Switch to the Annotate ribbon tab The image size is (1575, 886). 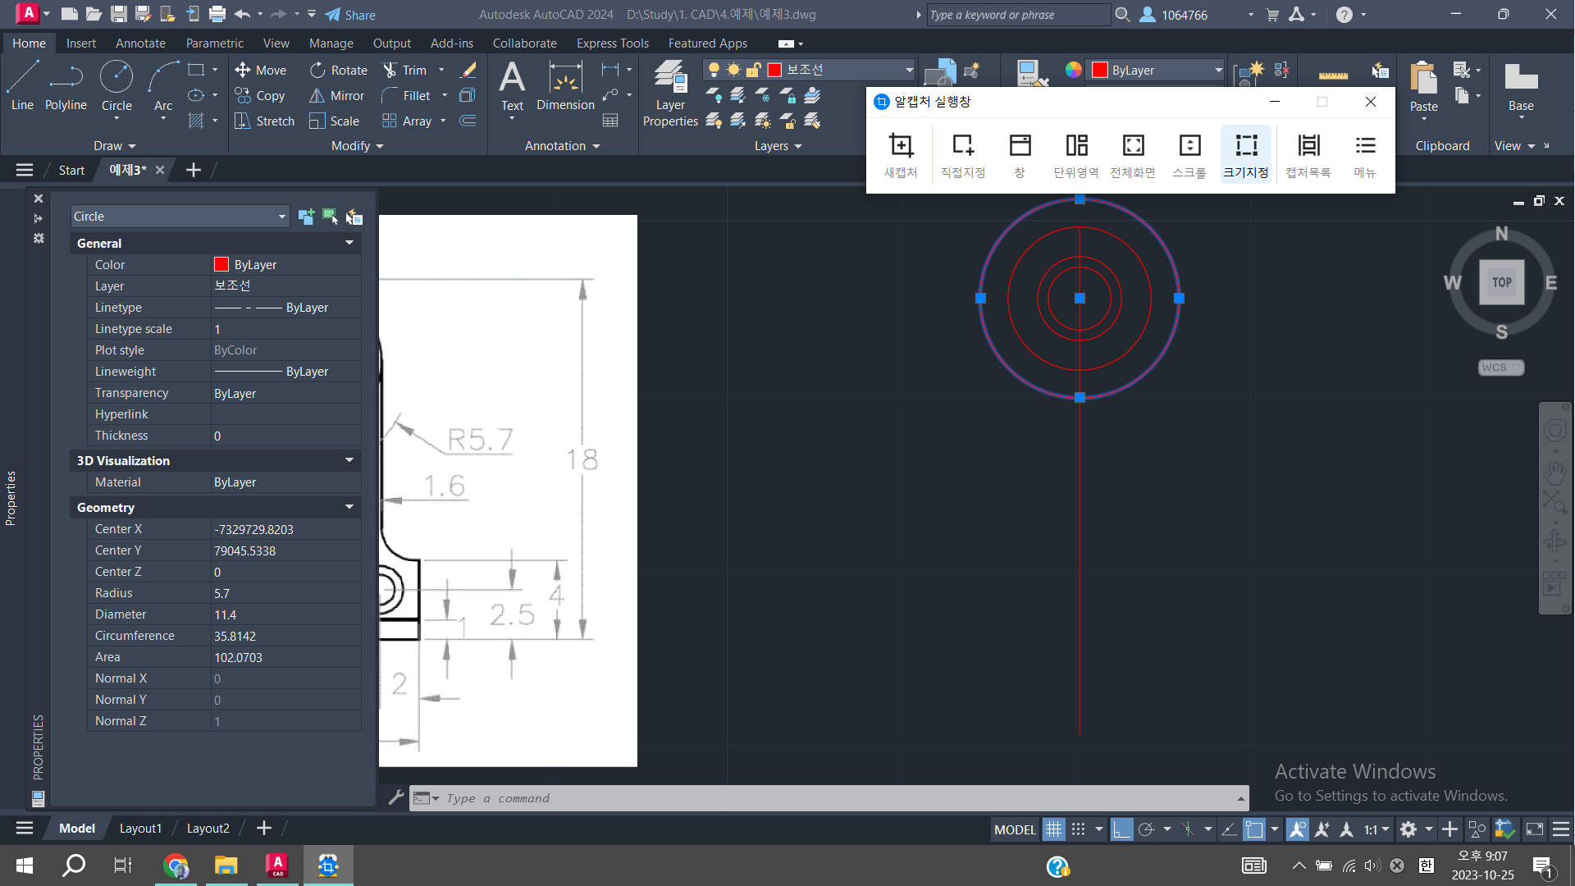pos(140,43)
